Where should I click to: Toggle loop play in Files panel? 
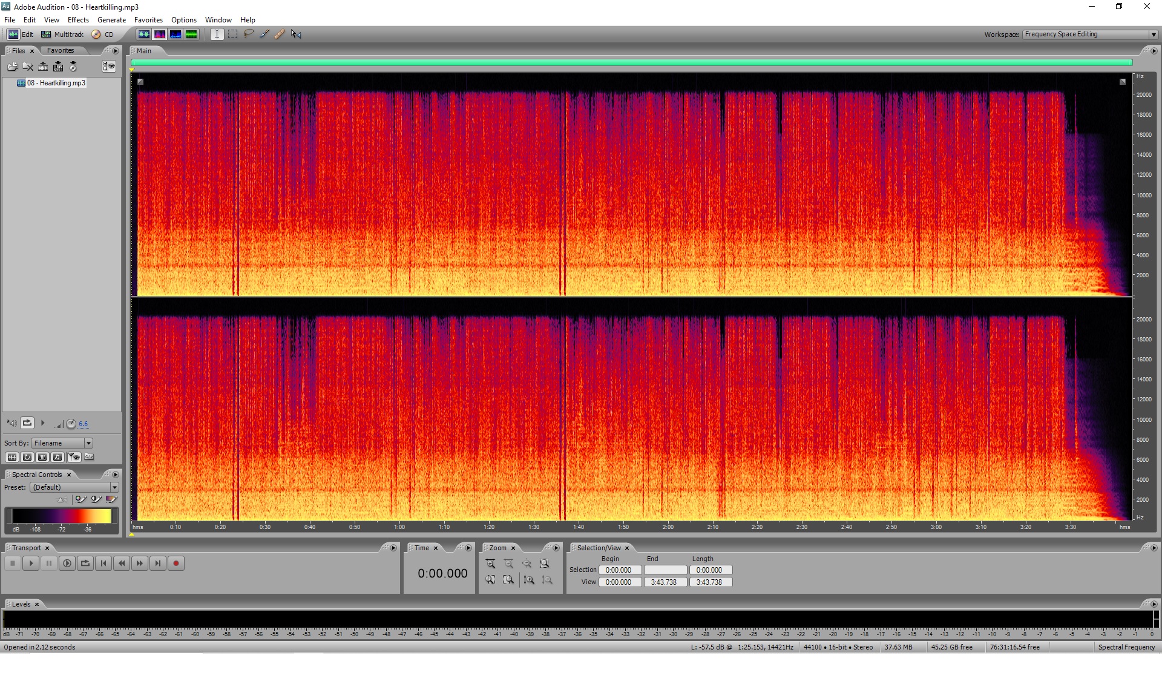[x=27, y=423]
